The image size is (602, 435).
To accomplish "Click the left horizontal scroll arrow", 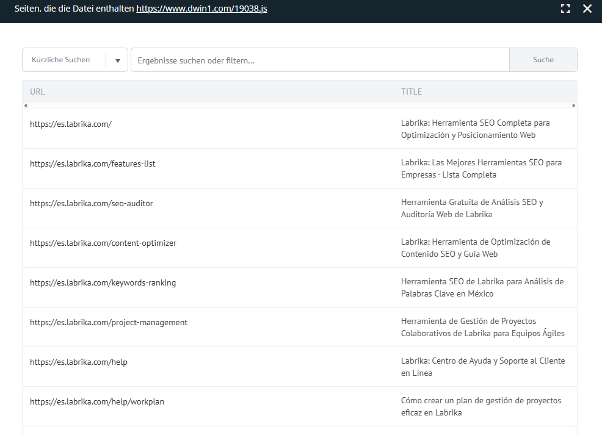I will [x=26, y=106].
